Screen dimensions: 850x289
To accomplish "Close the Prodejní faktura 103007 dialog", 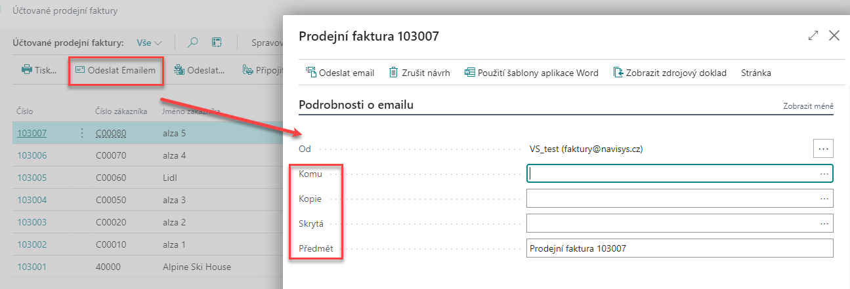I will click(834, 36).
